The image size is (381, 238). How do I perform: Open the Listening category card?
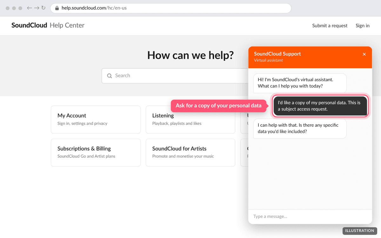[x=190, y=120]
